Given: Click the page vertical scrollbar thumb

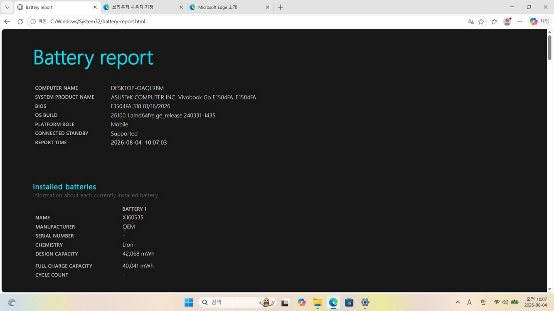Looking at the screenshot, I should (549, 48).
